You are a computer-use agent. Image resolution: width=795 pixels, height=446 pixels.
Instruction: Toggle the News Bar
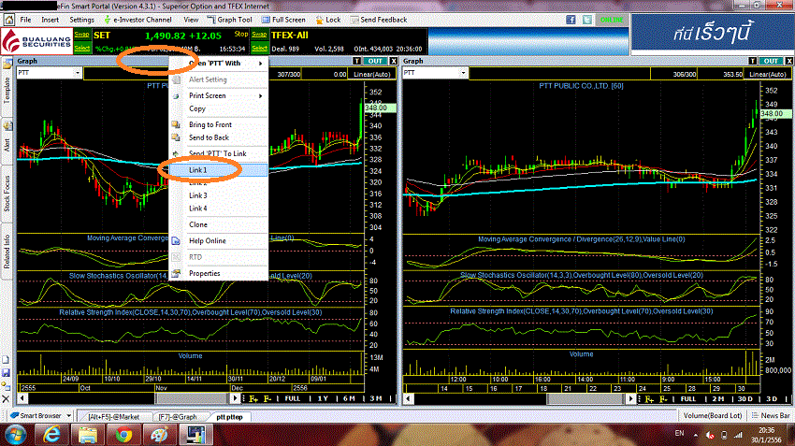pos(771,415)
